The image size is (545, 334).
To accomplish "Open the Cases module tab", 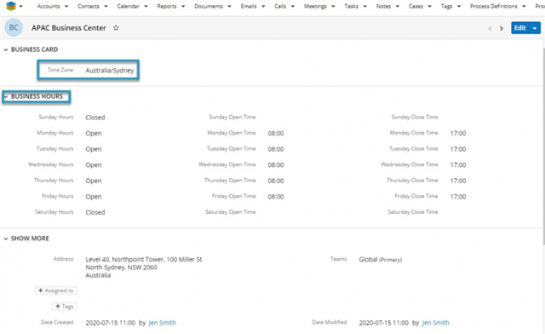I will (416, 6).
